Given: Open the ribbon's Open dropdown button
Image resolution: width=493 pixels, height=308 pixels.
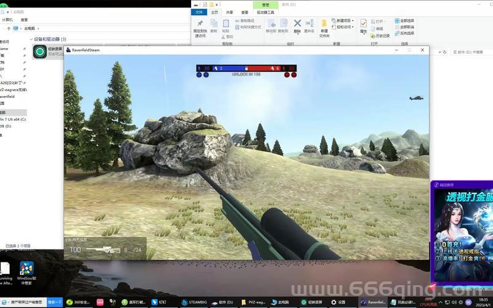Looking at the screenshot, I should click(x=378, y=22).
